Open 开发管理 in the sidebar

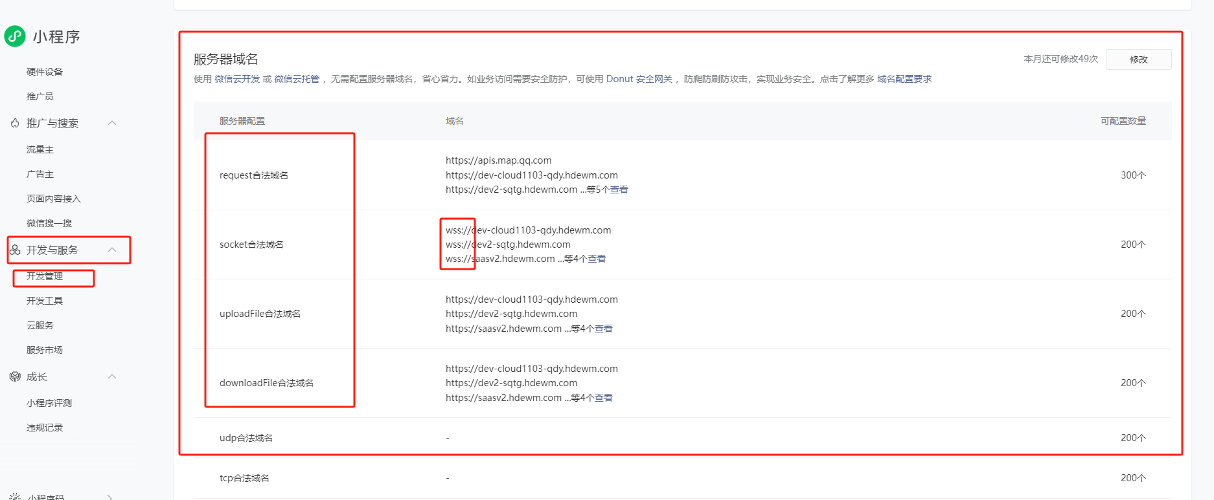(x=45, y=276)
